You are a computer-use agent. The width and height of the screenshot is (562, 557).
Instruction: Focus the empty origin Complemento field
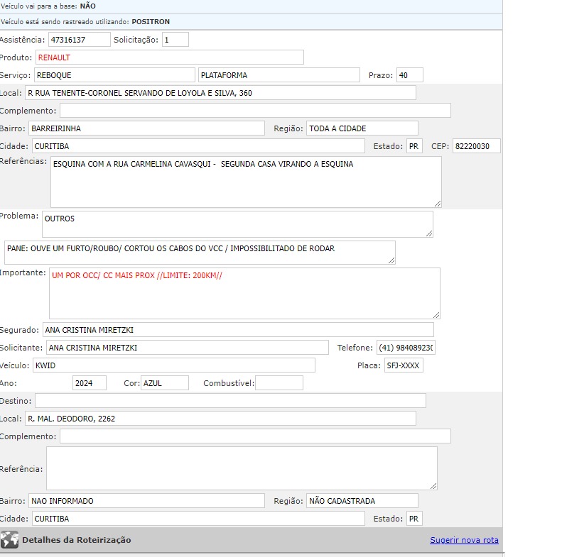(x=255, y=111)
